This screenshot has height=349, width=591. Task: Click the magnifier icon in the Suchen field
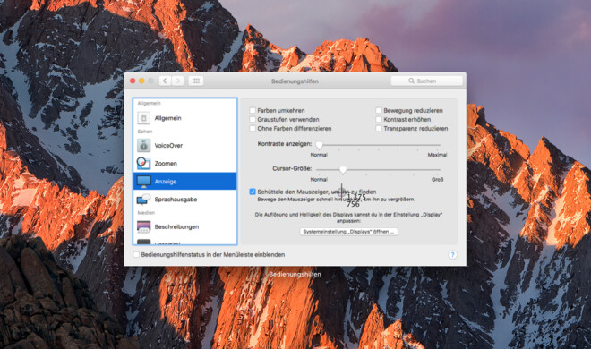coord(411,81)
